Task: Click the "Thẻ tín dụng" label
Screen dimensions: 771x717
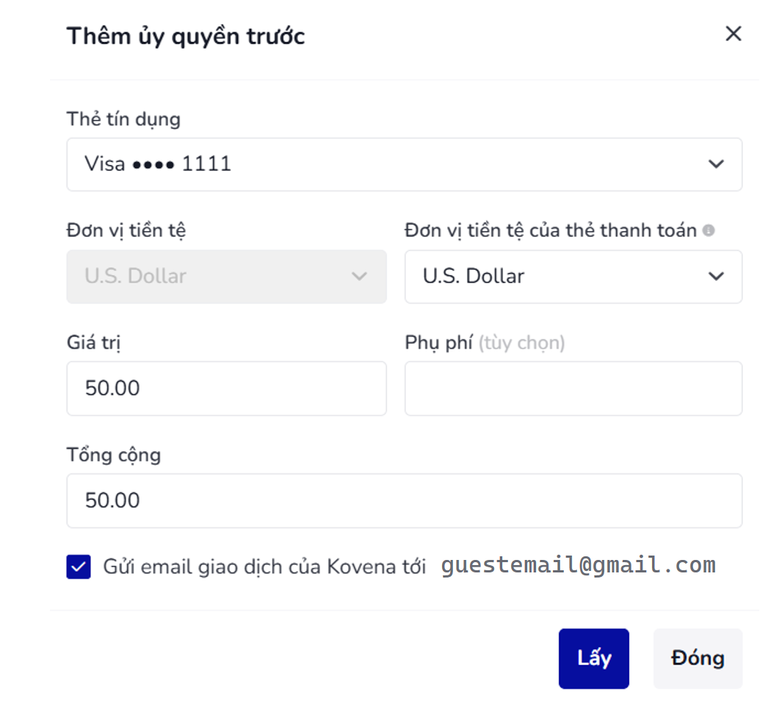Action: point(123,119)
